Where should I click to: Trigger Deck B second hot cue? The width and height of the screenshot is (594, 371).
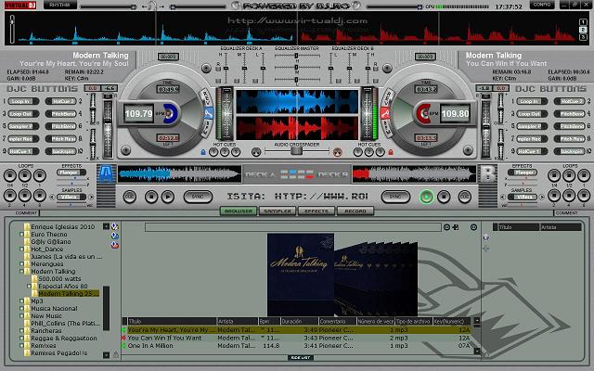pyautogui.click(x=369, y=152)
